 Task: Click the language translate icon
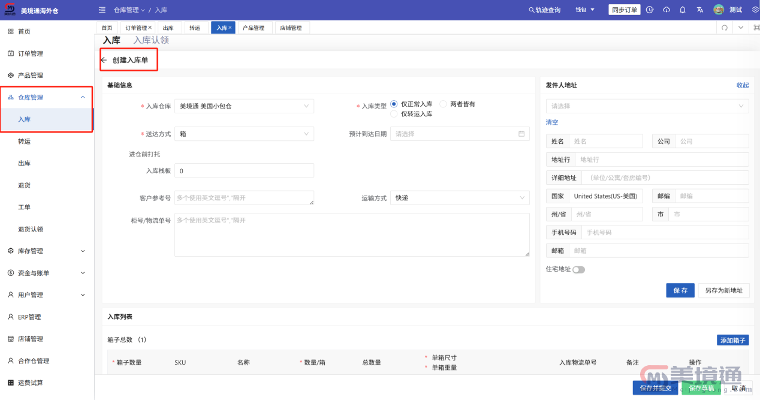(x=699, y=10)
